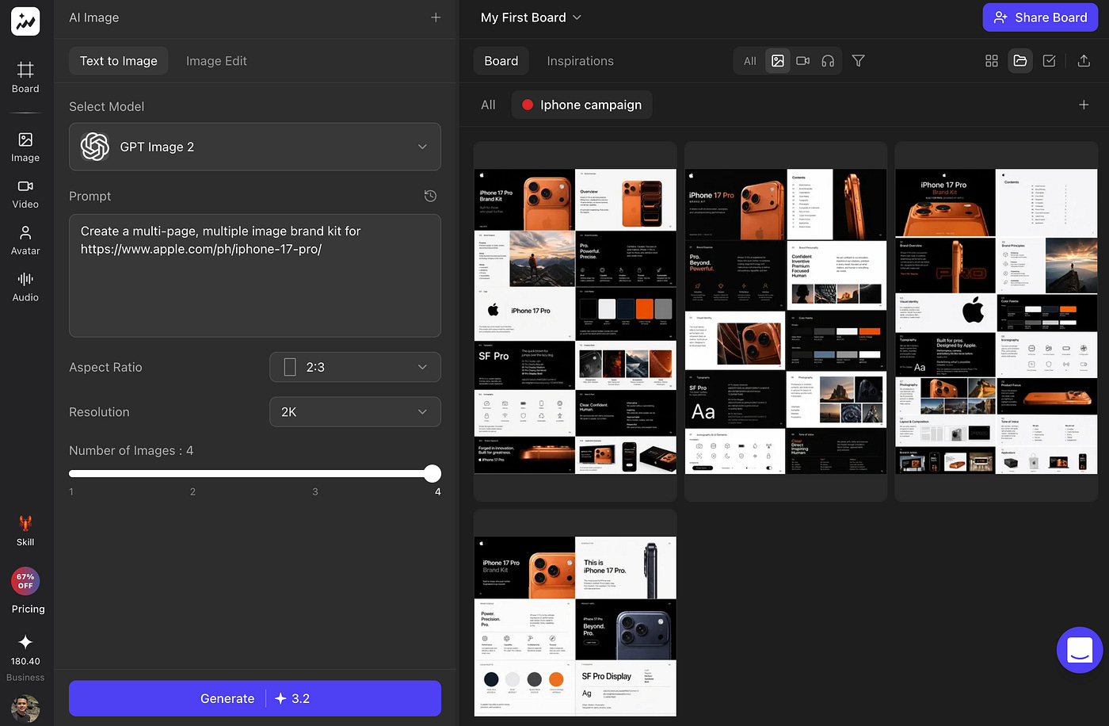
Task: Open the Avatar tool in sidebar
Action: pyautogui.click(x=25, y=240)
